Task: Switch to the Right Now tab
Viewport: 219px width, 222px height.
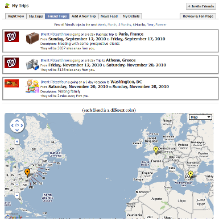Action: pos(16,16)
